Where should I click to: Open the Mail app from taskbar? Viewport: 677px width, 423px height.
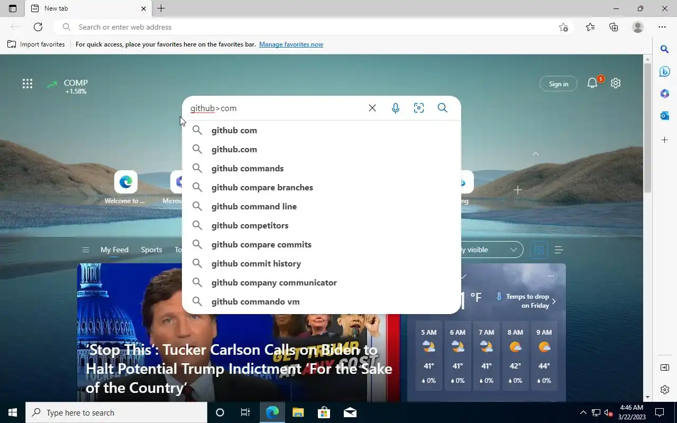click(350, 412)
